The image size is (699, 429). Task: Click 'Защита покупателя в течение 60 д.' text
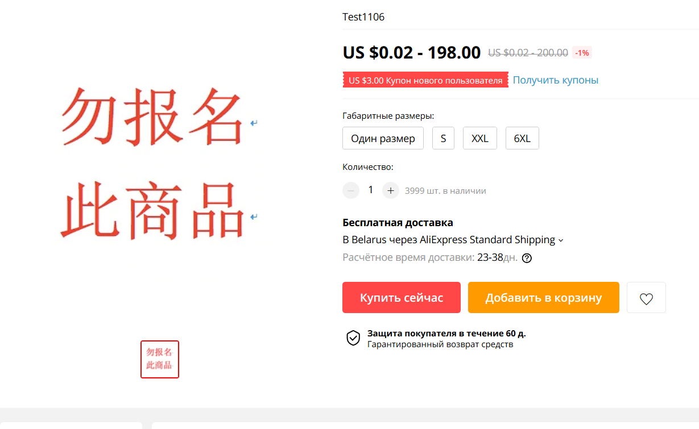pos(450,334)
